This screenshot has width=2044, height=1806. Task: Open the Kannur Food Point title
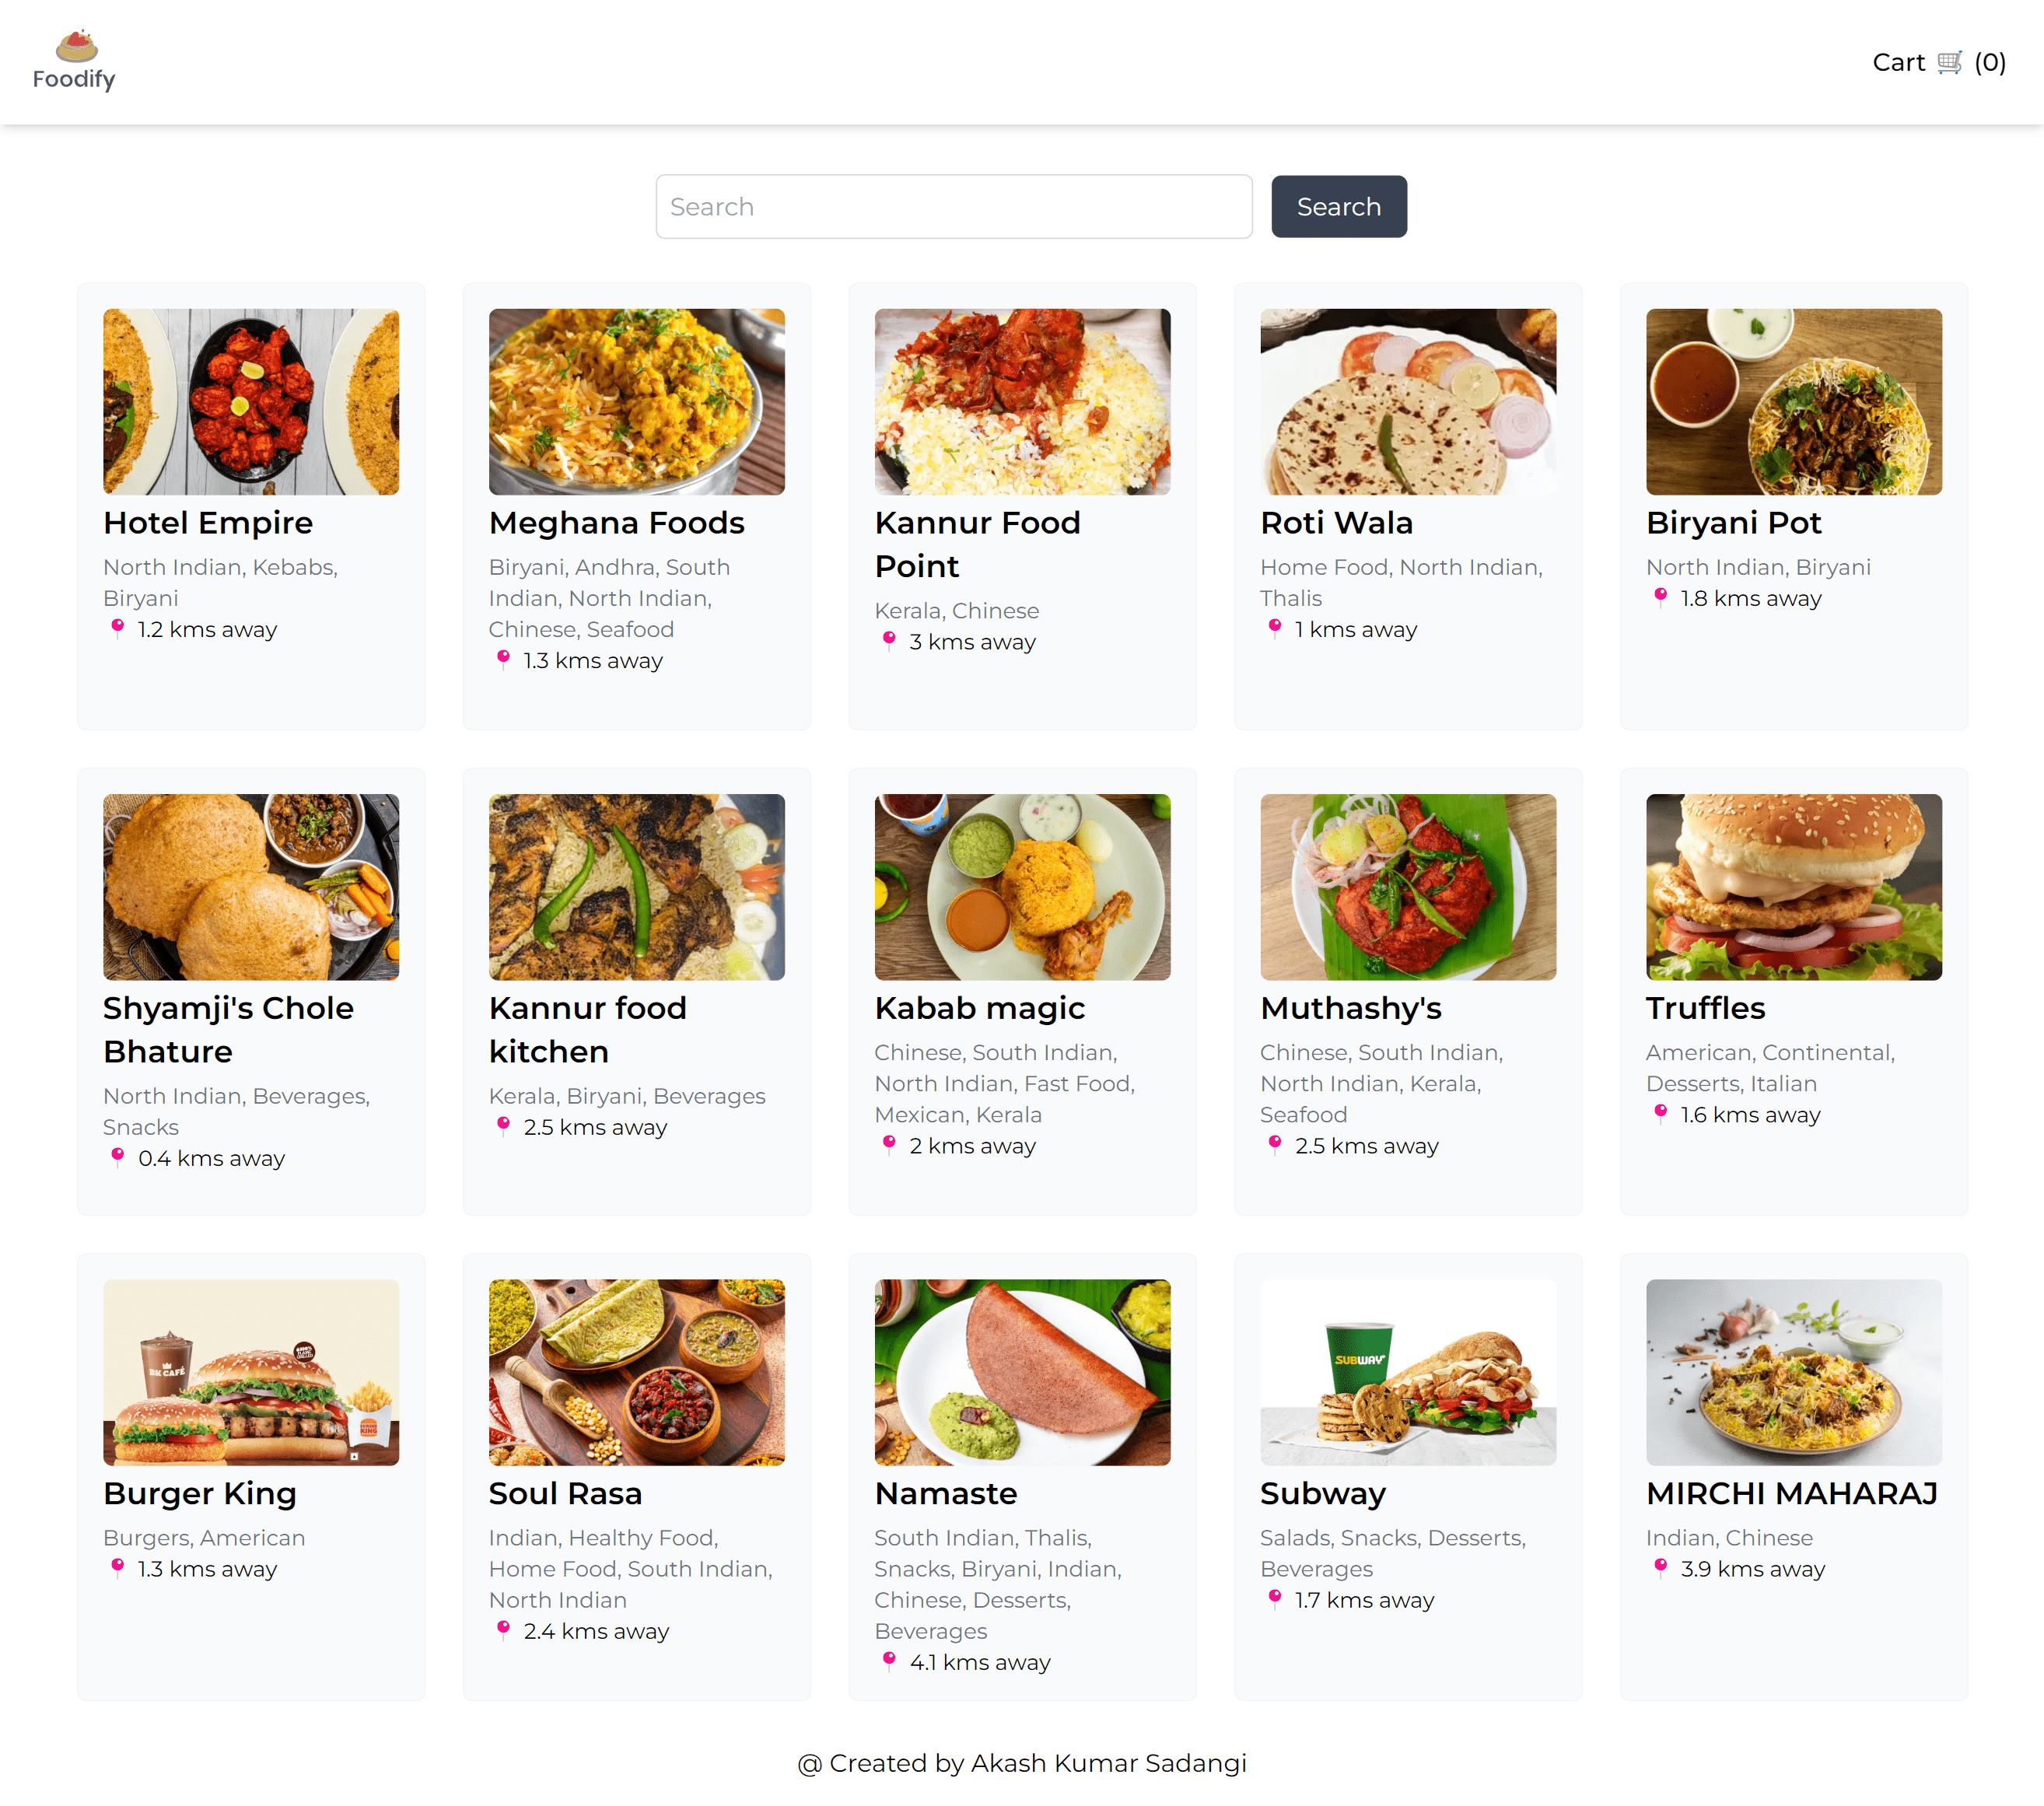tap(977, 545)
